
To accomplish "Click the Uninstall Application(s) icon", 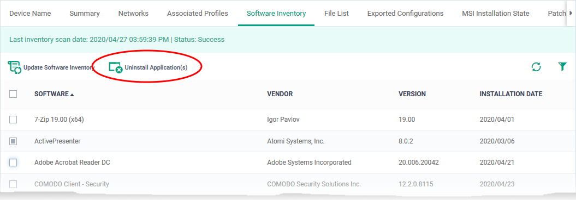I will (x=115, y=67).
